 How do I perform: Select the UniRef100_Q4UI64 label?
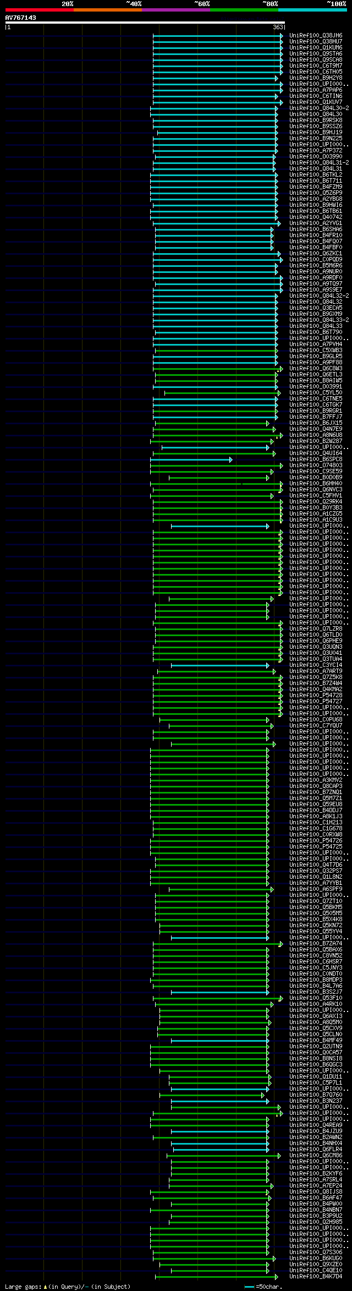pos(316,453)
